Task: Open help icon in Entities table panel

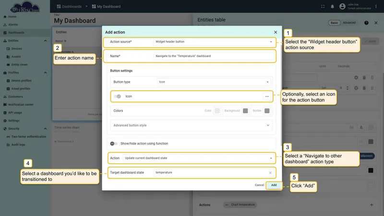Action: 366,23
